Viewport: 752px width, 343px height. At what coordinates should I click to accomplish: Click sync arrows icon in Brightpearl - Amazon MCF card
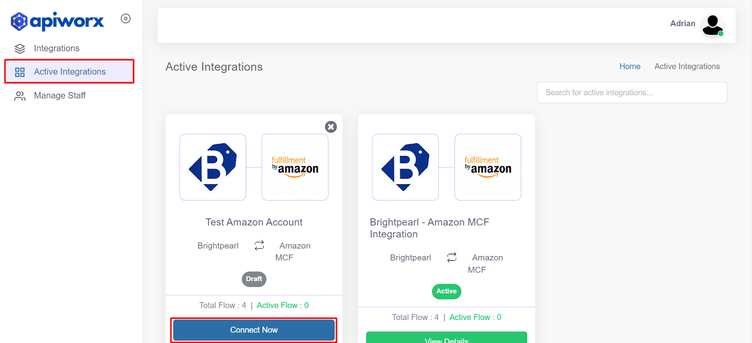pos(452,257)
